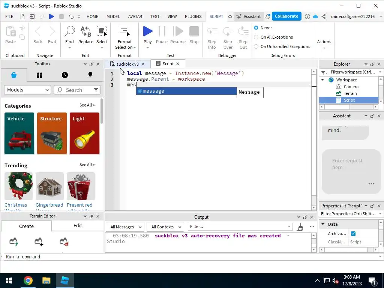The height and width of the screenshot is (288, 384).
Task: Select On All Exceptions radio button
Action: tap(256, 37)
